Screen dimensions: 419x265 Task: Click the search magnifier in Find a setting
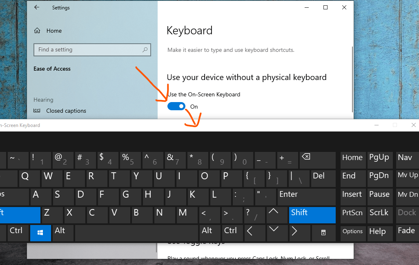pos(145,50)
